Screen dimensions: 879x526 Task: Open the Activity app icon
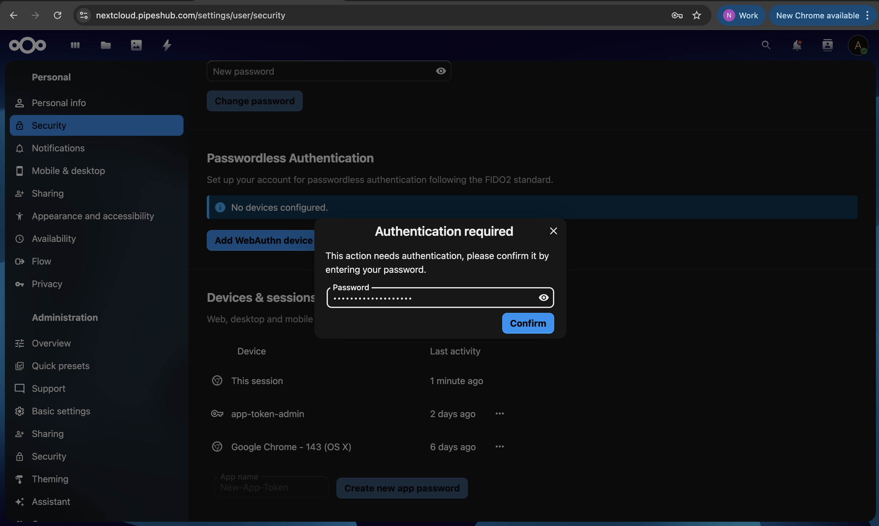point(166,45)
